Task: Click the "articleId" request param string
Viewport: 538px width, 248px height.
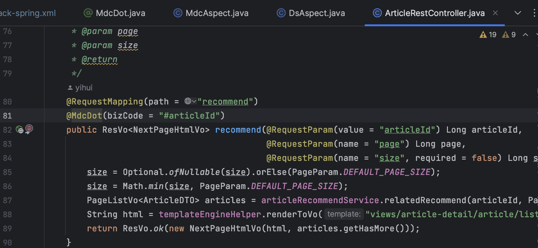Action: 408,130
